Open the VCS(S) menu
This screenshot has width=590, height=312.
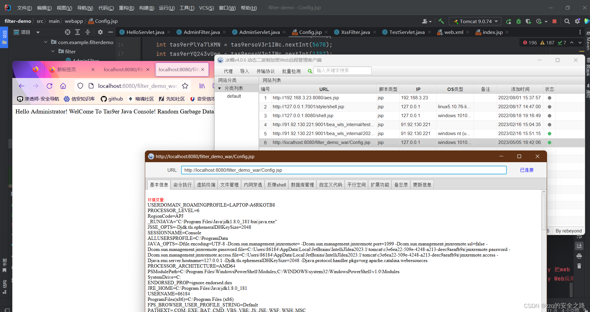pyautogui.click(x=206, y=8)
